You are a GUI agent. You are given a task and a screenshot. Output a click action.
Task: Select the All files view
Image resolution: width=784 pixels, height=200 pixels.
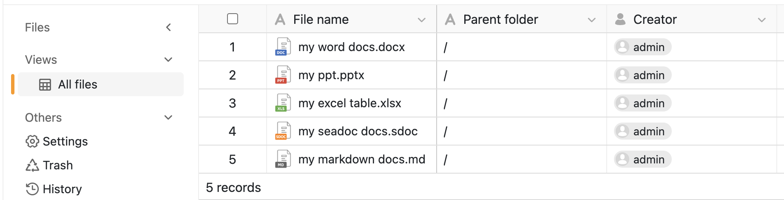tap(77, 84)
